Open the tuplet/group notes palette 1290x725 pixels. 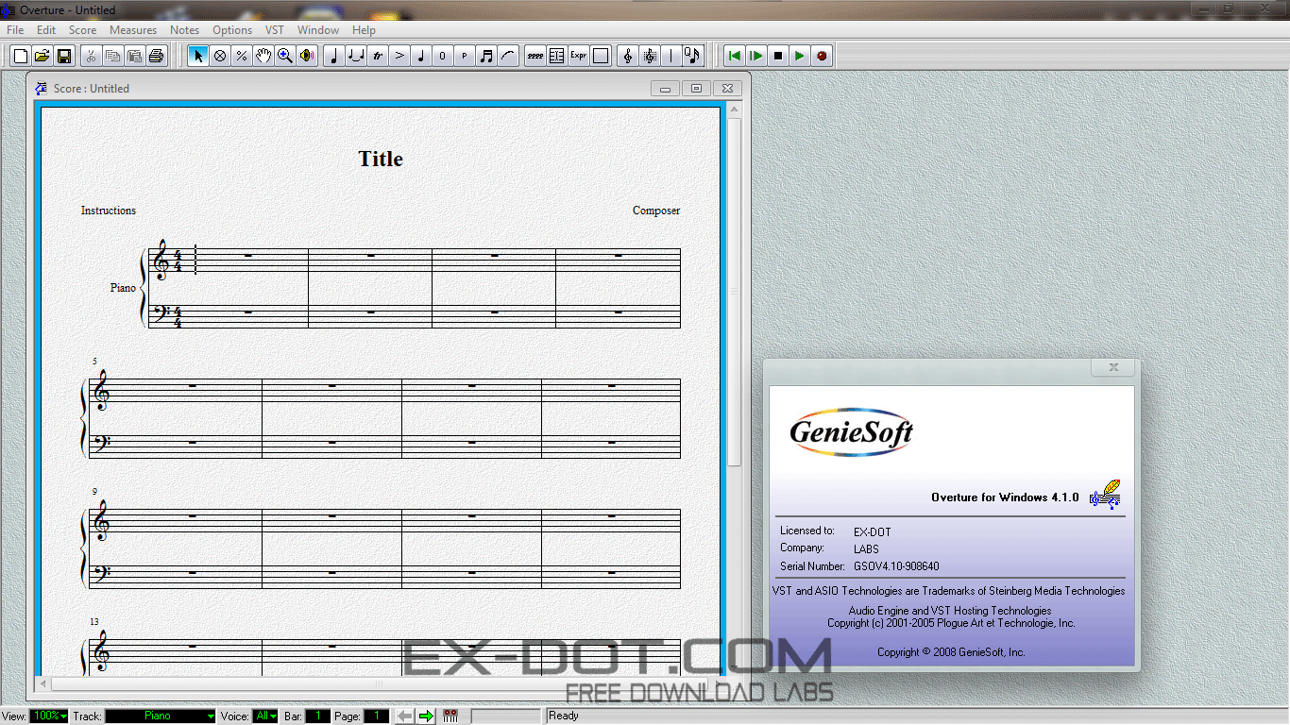click(356, 56)
